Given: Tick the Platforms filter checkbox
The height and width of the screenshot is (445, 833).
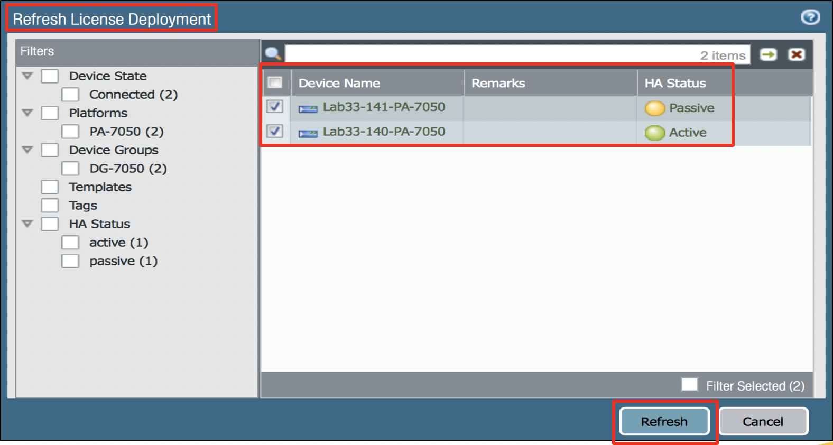Looking at the screenshot, I should 50,113.
